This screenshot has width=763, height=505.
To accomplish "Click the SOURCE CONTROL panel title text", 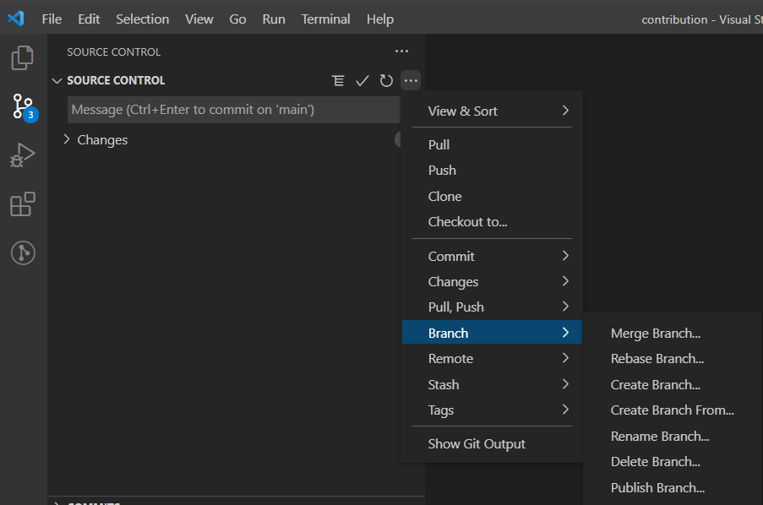I will [x=113, y=52].
